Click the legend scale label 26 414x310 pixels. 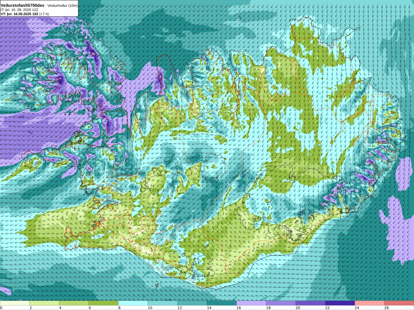coord(387,308)
